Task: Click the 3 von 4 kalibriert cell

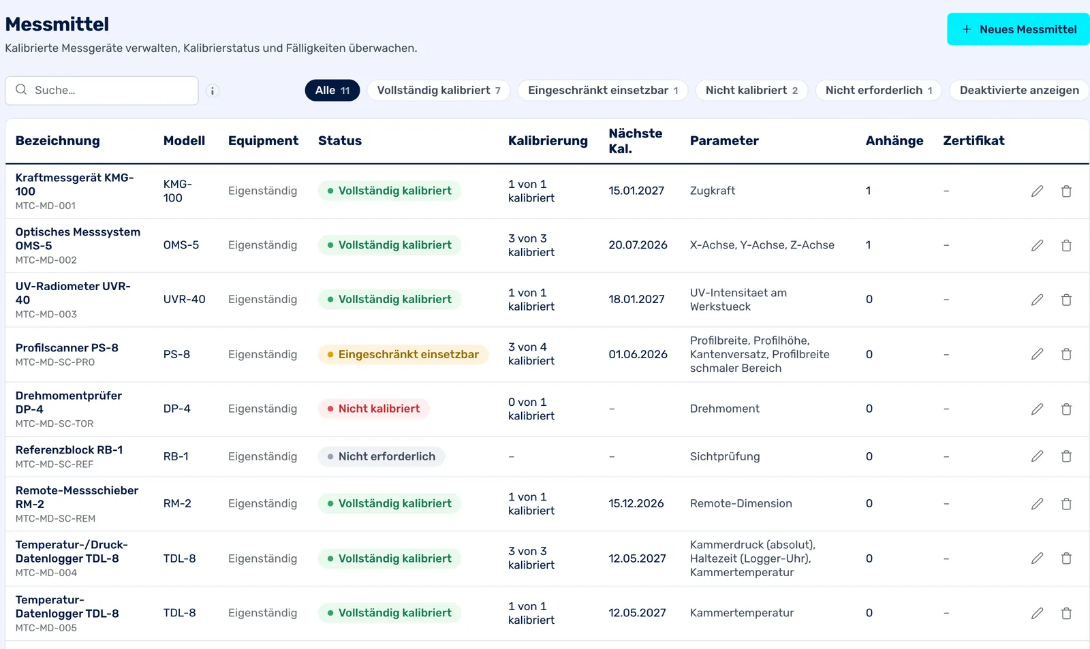Action: pos(531,354)
